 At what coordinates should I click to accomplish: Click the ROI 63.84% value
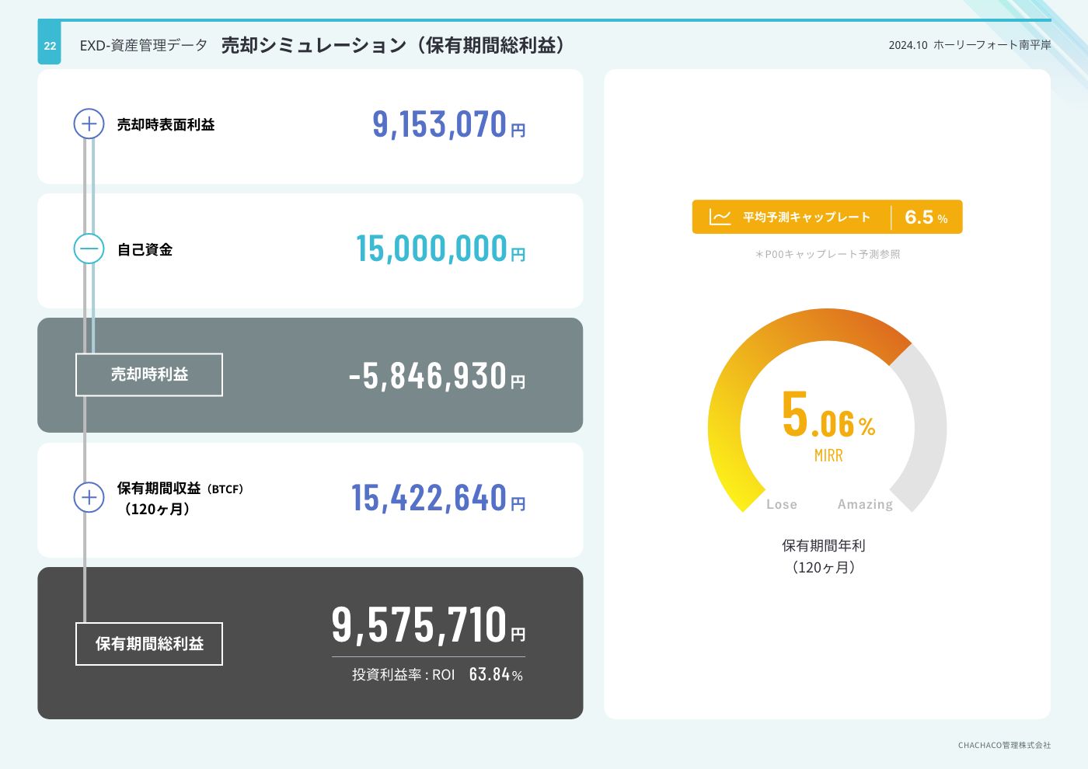point(495,674)
